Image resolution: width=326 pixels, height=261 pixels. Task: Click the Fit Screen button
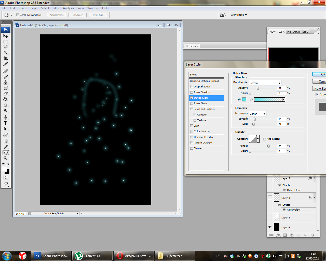coord(77,15)
